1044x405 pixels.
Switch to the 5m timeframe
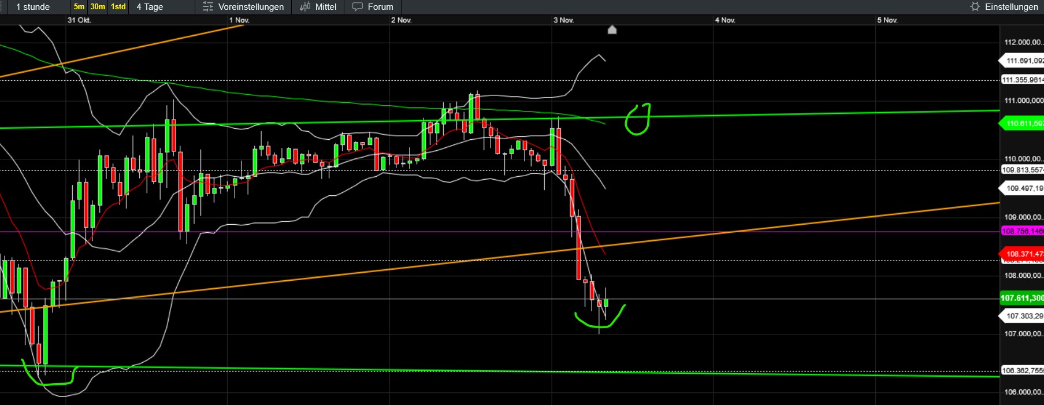click(x=79, y=7)
